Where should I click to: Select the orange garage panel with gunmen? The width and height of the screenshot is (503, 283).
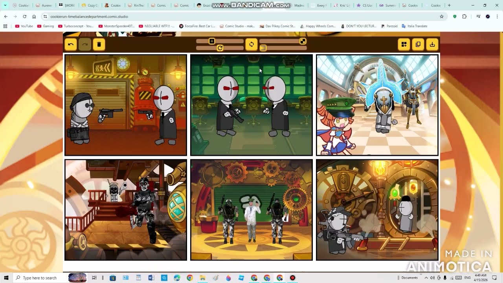[x=126, y=105]
